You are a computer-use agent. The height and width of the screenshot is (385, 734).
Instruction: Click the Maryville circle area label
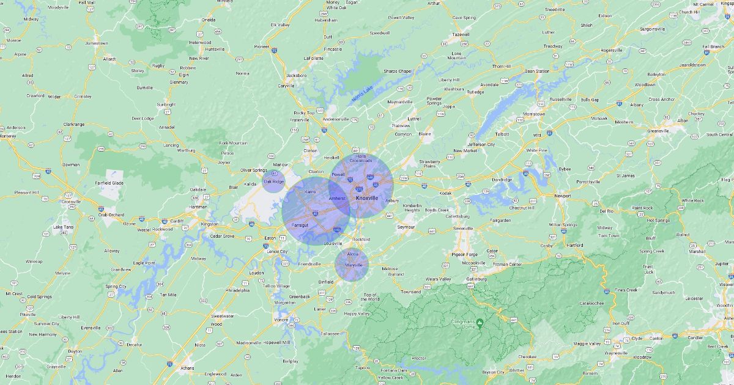click(x=354, y=265)
